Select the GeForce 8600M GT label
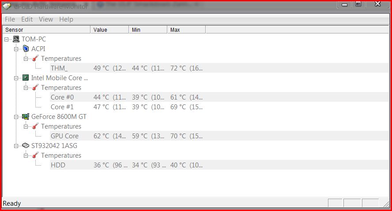 click(x=59, y=116)
